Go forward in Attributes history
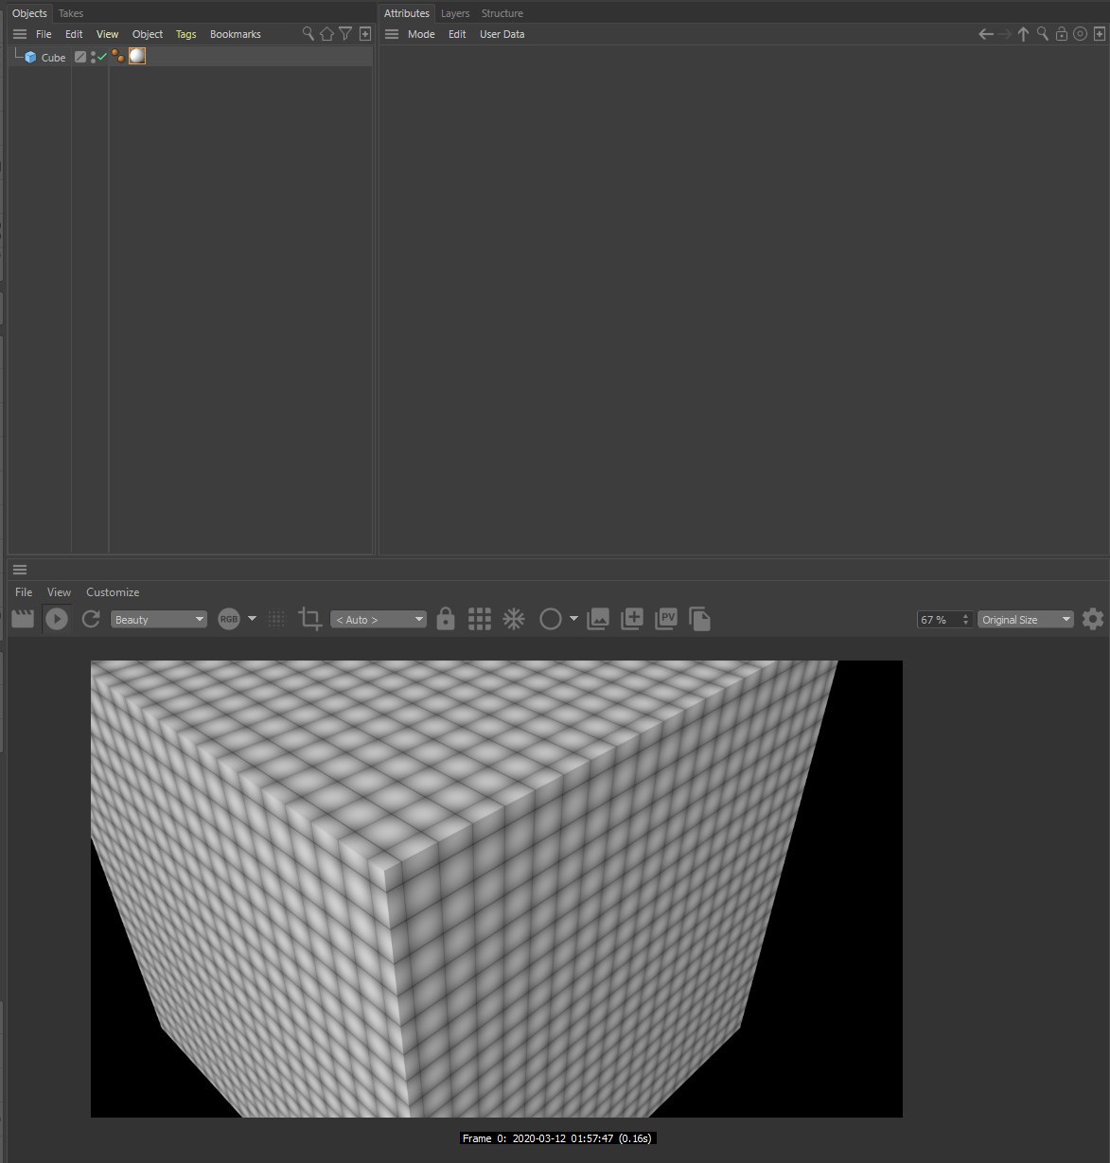This screenshot has width=1110, height=1163. (x=1004, y=34)
